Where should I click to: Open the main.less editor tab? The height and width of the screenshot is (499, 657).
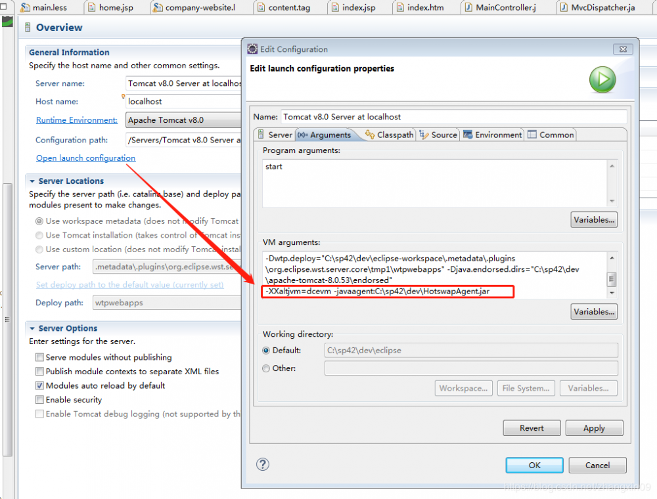click(44, 7)
